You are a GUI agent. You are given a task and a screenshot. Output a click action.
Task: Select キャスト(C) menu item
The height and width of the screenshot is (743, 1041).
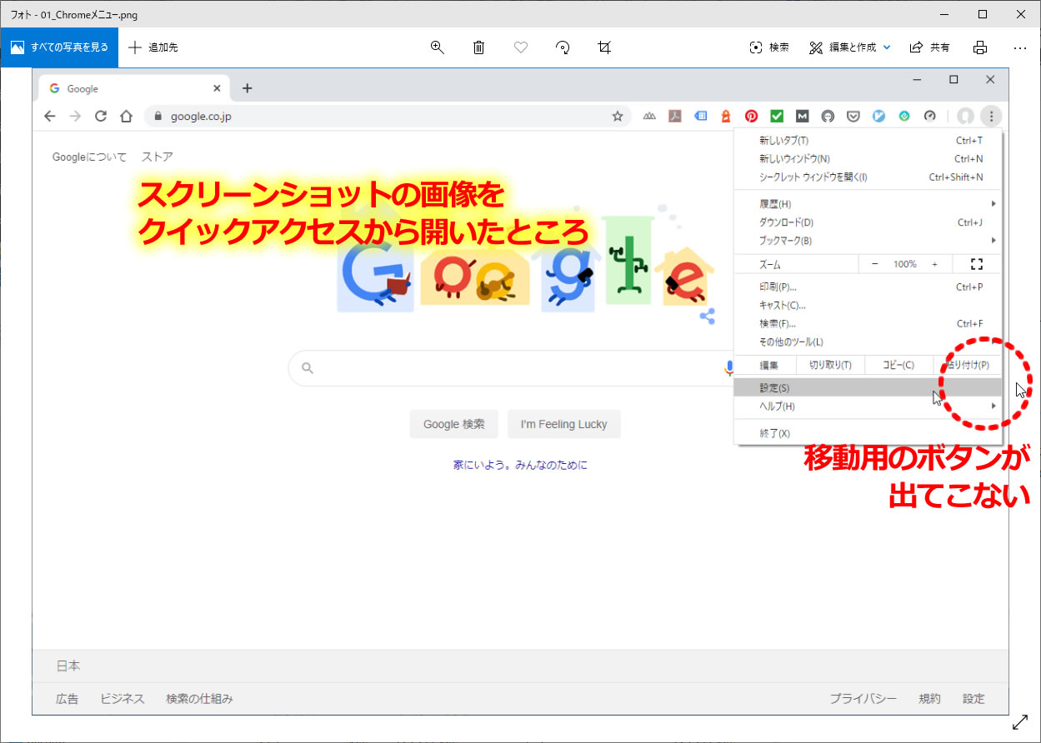click(868, 306)
